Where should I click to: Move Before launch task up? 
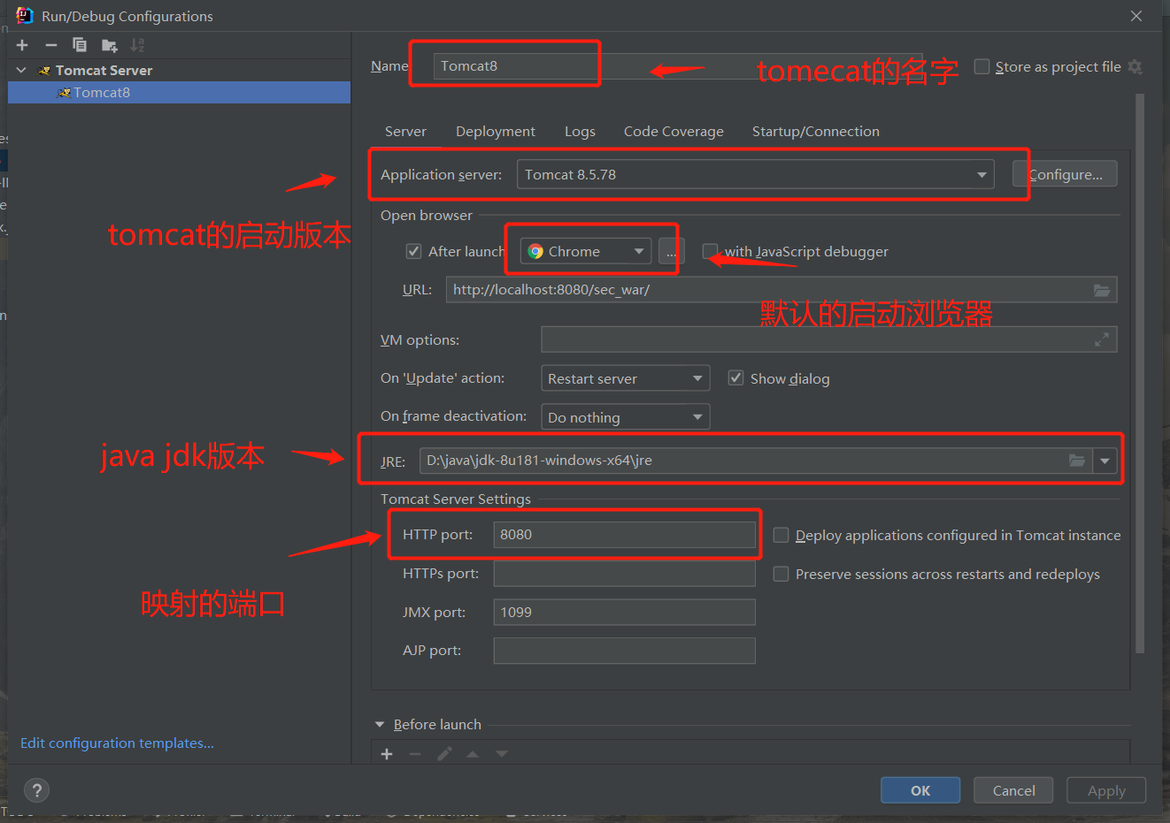coord(473,754)
